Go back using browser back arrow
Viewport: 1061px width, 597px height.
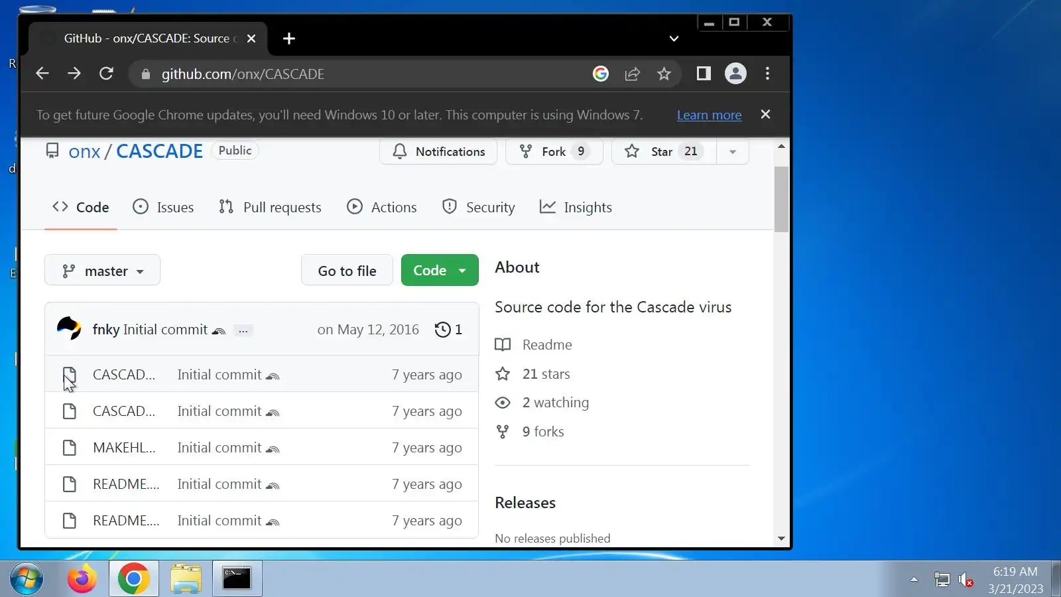coord(42,74)
